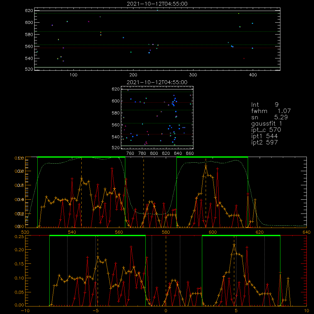Click y-axis label 0.25 on bottom plot
This screenshot has width=314, height=314.
pos(19,236)
